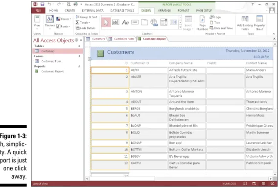Select Customers Report in navigation pane
278x188 pixels.
pyautogui.click(x=57, y=71)
